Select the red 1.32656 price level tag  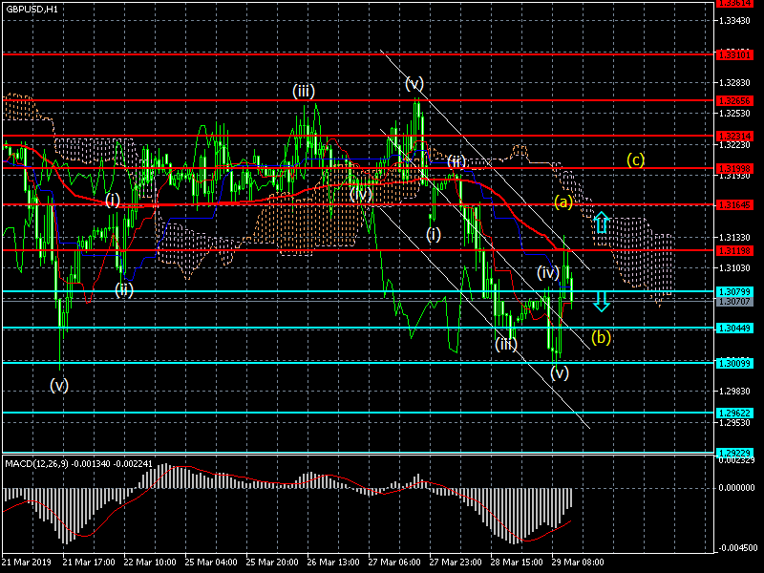click(x=734, y=100)
